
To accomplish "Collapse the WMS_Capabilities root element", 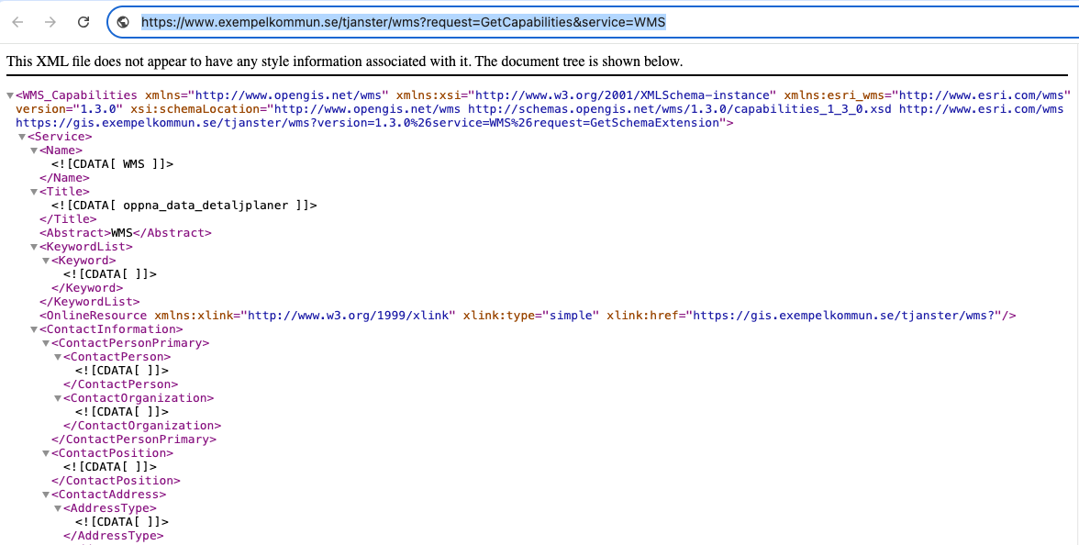I will click(10, 95).
